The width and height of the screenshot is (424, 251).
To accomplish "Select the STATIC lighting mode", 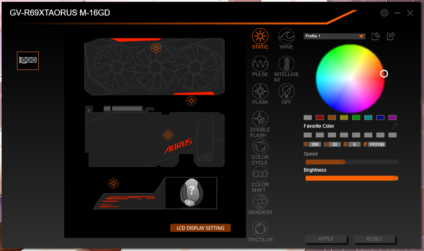I will [x=260, y=39].
